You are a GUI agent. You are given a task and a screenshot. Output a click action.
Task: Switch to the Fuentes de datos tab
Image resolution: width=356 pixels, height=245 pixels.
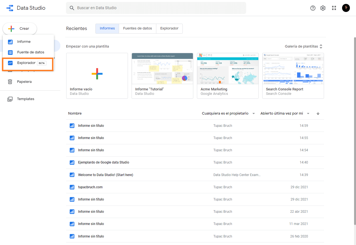pos(138,29)
